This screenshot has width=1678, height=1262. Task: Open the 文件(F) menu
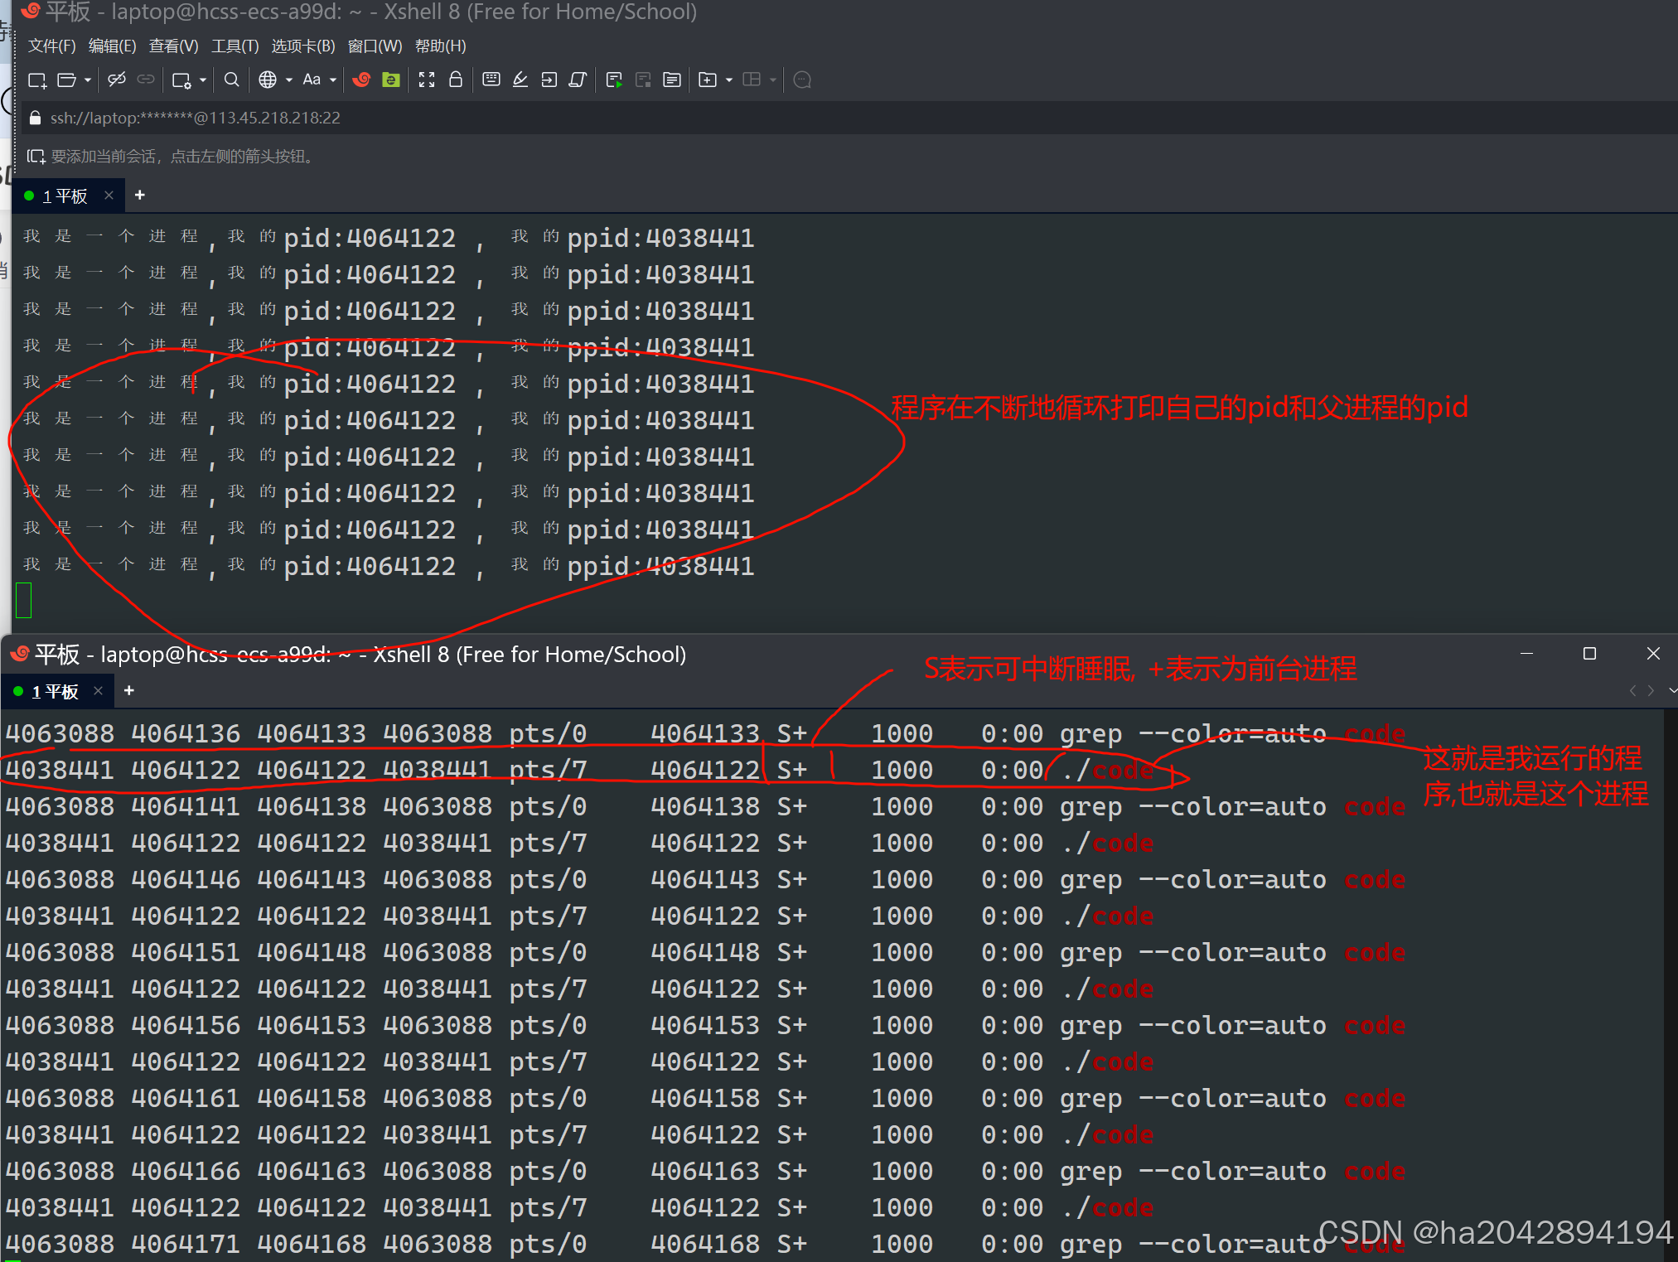click(x=51, y=46)
